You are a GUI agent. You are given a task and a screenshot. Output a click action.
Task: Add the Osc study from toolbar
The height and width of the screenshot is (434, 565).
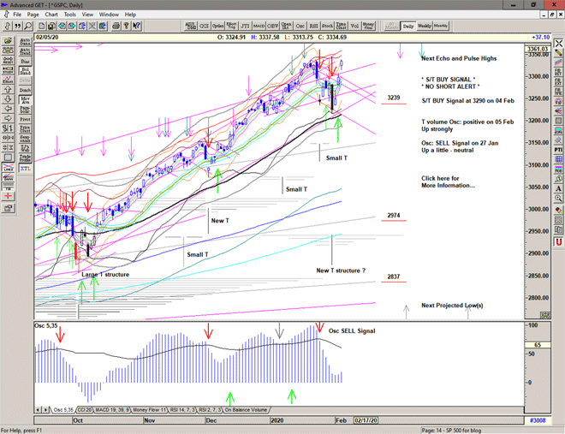(300, 26)
